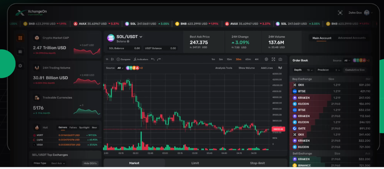Open settings gear in left sidebar
Image resolution: width=384 pixels, height=169 pixels.
click(x=20, y=66)
